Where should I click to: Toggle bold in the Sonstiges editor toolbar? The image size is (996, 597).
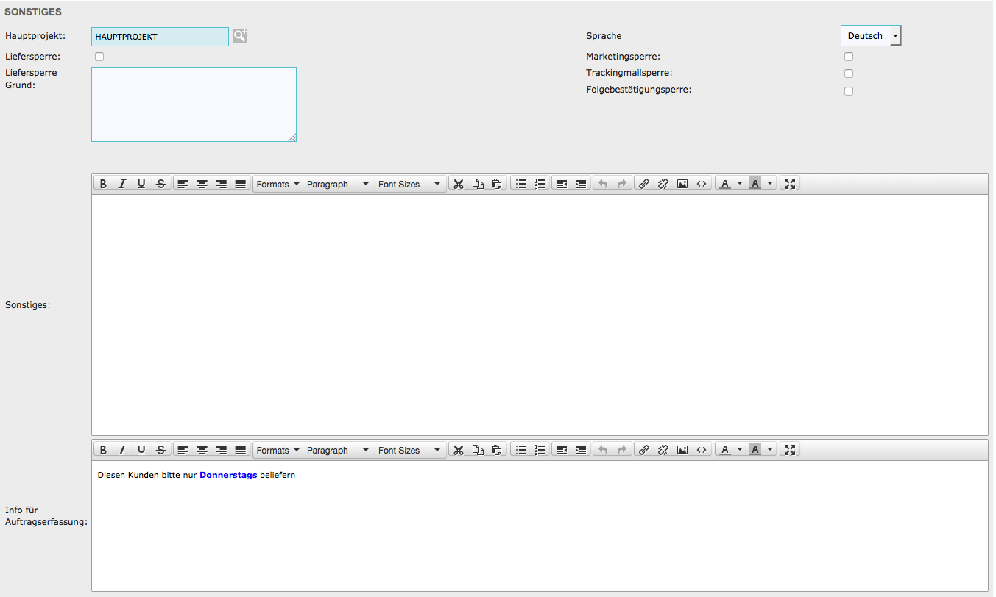[x=104, y=184]
